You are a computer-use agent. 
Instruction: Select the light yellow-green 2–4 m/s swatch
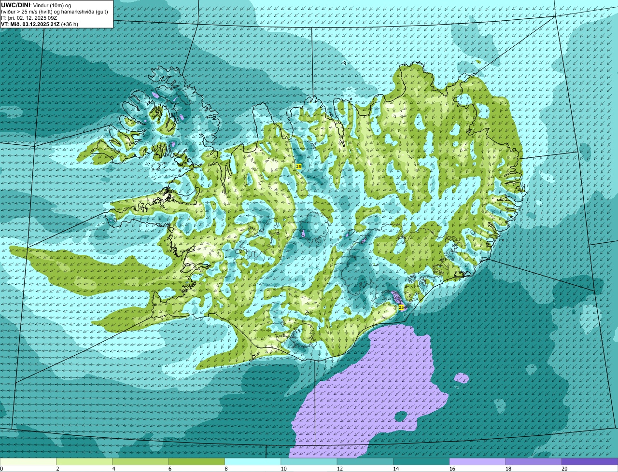(x=84, y=462)
